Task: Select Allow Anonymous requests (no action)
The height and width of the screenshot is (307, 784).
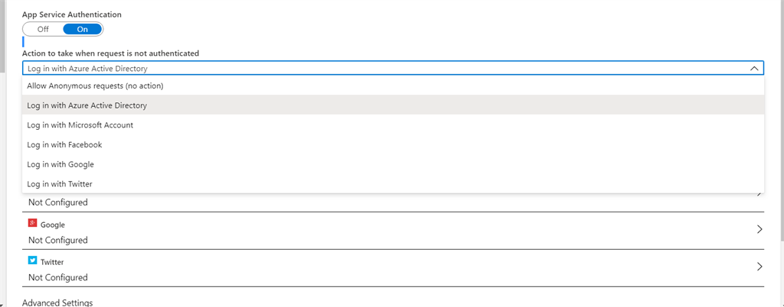Action: pos(95,86)
